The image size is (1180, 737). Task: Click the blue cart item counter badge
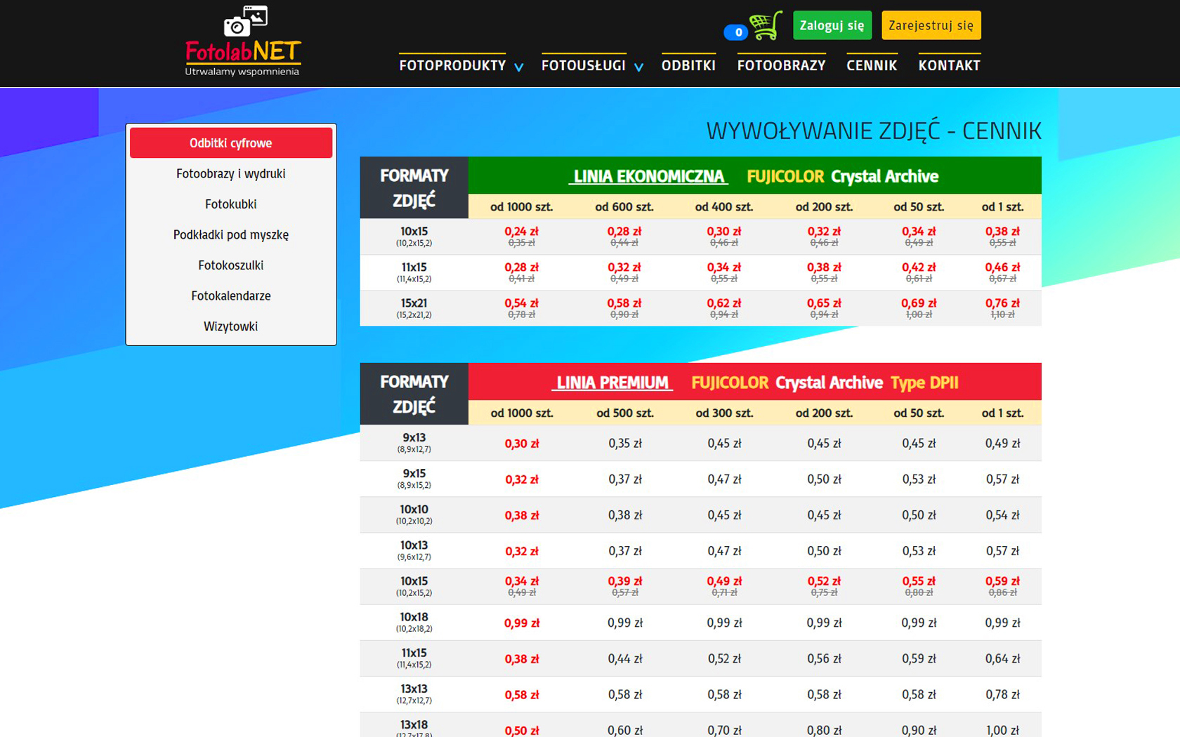click(735, 32)
